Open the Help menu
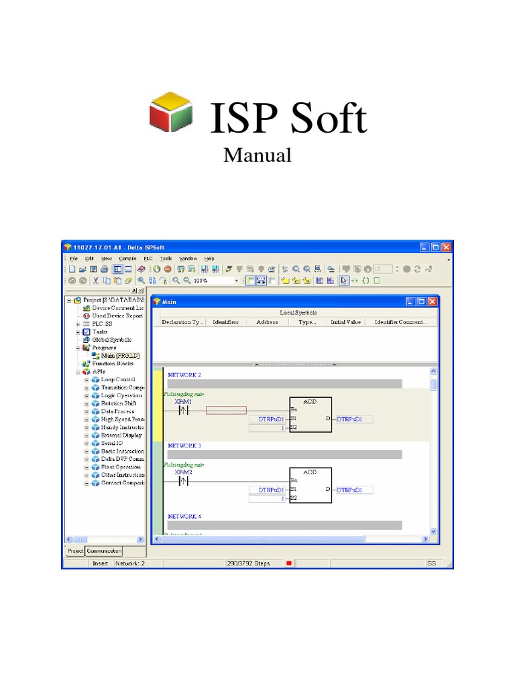Viewport: 515px width, 686px height. (209, 259)
